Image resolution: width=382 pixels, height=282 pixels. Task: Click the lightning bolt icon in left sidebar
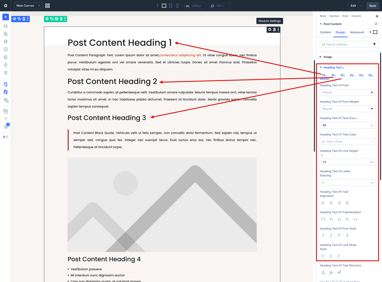(x=5, y=65)
